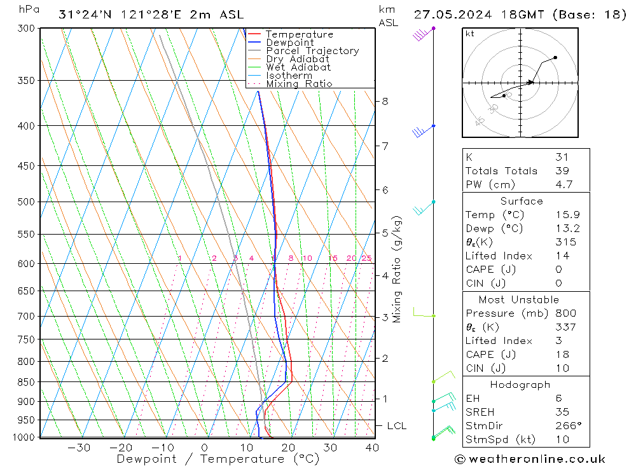Click the 'Wet Adiabat' legend label
This screenshot has height=466, width=636.
point(298,67)
